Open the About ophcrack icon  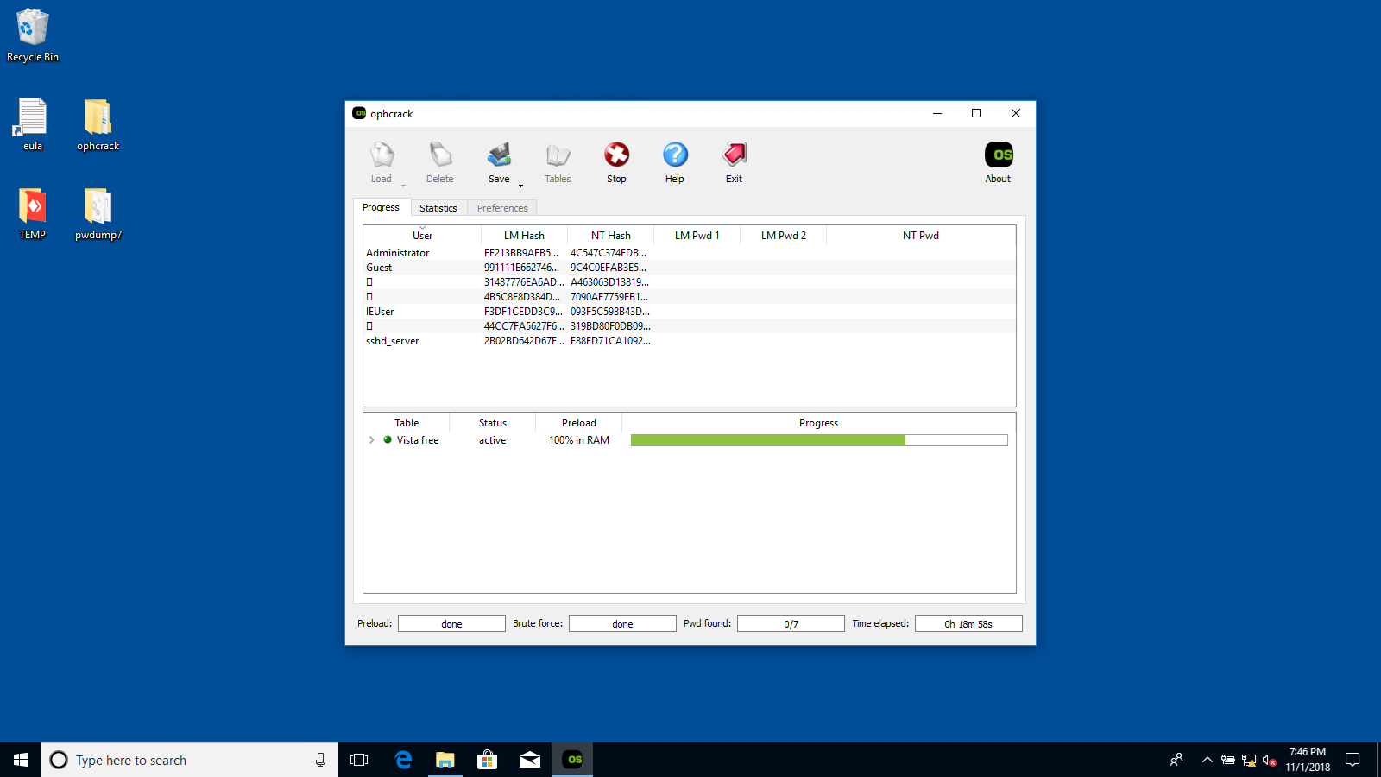[x=999, y=155]
